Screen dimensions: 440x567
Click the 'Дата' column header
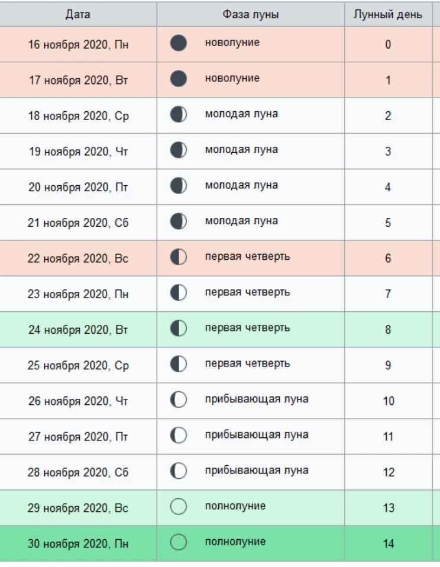coord(78,14)
